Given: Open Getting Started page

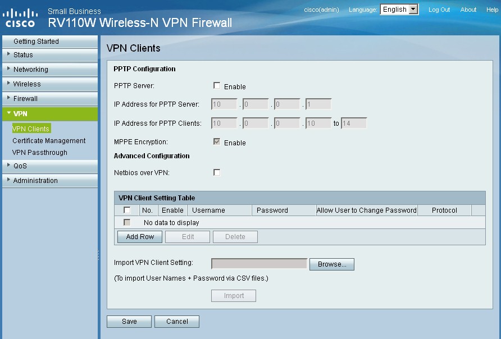Looking at the screenshot, I should click(x=36, y=42).
